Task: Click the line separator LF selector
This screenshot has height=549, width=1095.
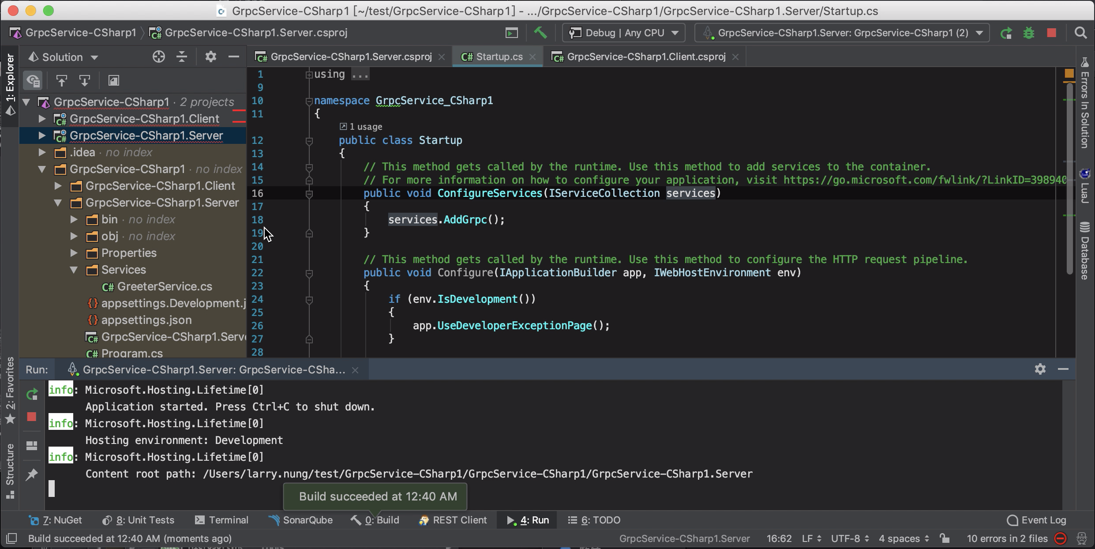Action: point(811,538)
